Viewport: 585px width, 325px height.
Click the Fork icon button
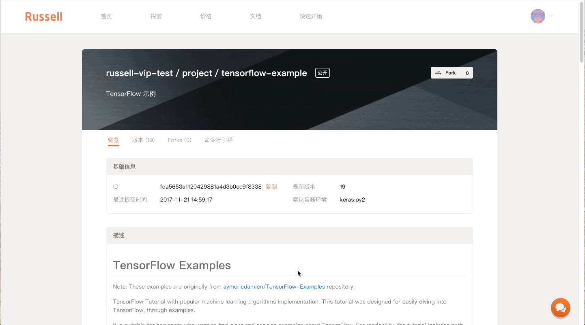click(x=446, y=73)
